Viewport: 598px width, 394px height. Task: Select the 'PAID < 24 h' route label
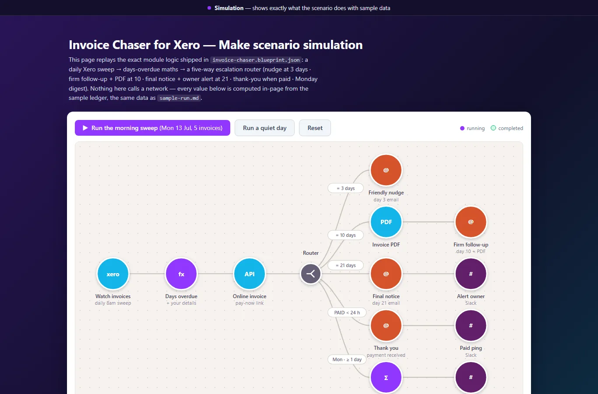pos(347,313)
